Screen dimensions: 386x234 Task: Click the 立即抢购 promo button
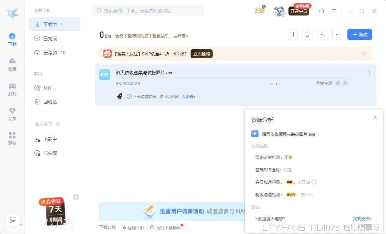click(201, 54)
